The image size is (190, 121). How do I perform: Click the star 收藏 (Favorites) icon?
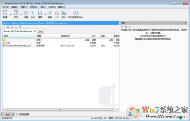(x=26, y=13)
